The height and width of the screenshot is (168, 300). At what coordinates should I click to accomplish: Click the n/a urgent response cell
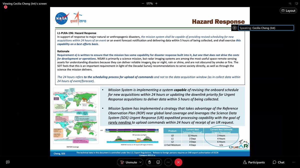(x=222, y=145)
